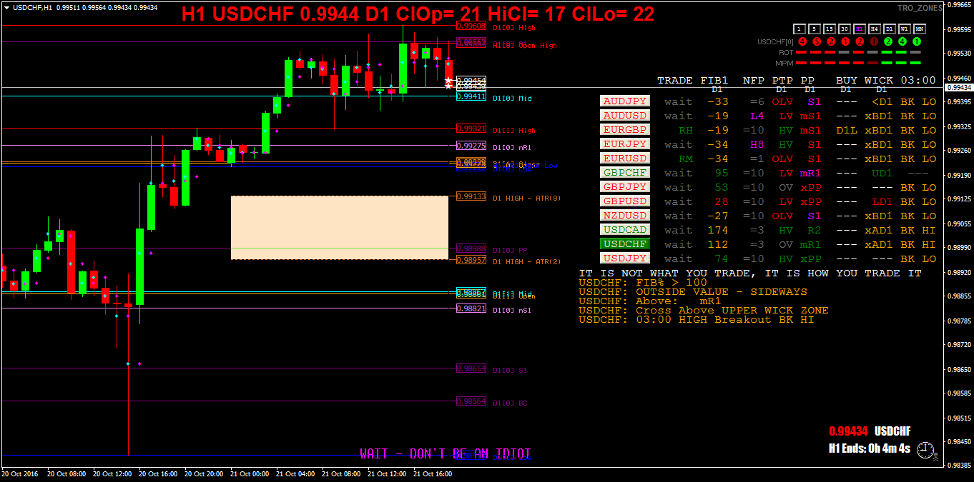Select the M30 timeframe button
The width and height of the screenshot is (974, 482).
click(x=844, y=29)
